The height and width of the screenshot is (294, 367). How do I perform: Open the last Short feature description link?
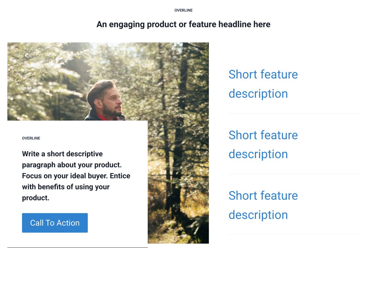click(263, 205)
